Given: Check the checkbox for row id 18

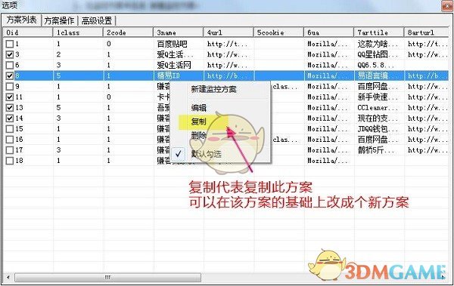Looking at the screenshot, I should (10, 161).
